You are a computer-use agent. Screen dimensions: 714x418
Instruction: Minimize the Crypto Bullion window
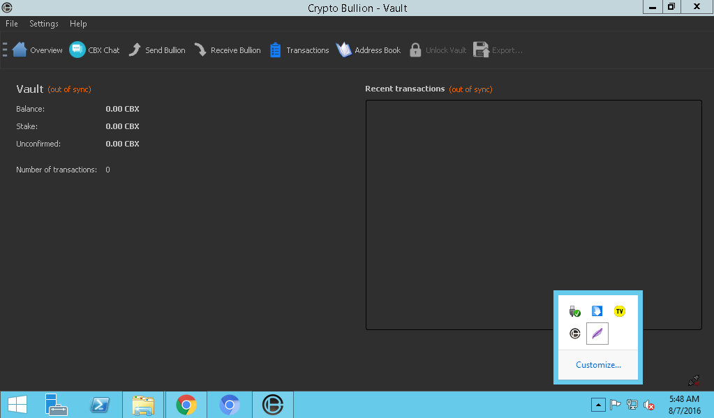tap(653, 7)
